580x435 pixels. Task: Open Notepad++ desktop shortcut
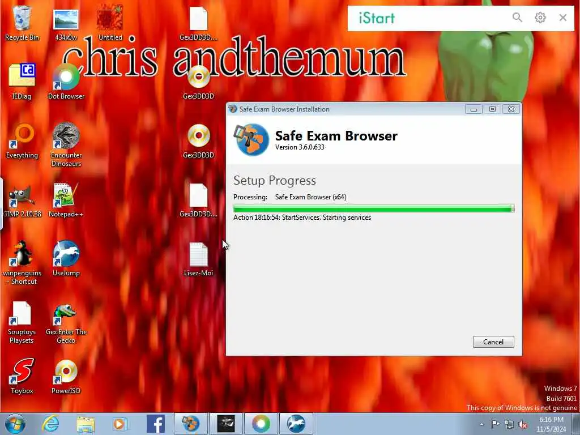click(x=66, y=200)
